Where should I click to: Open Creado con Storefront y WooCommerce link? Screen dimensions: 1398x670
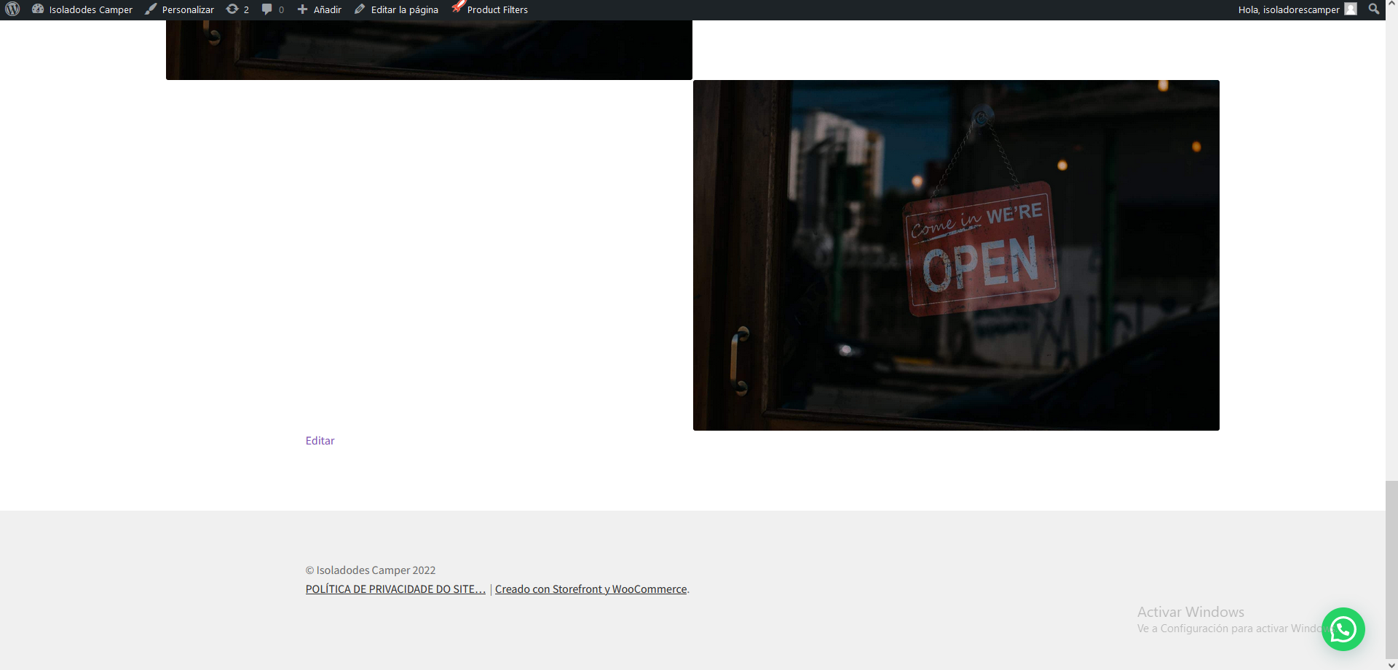[x=591, y=589]
